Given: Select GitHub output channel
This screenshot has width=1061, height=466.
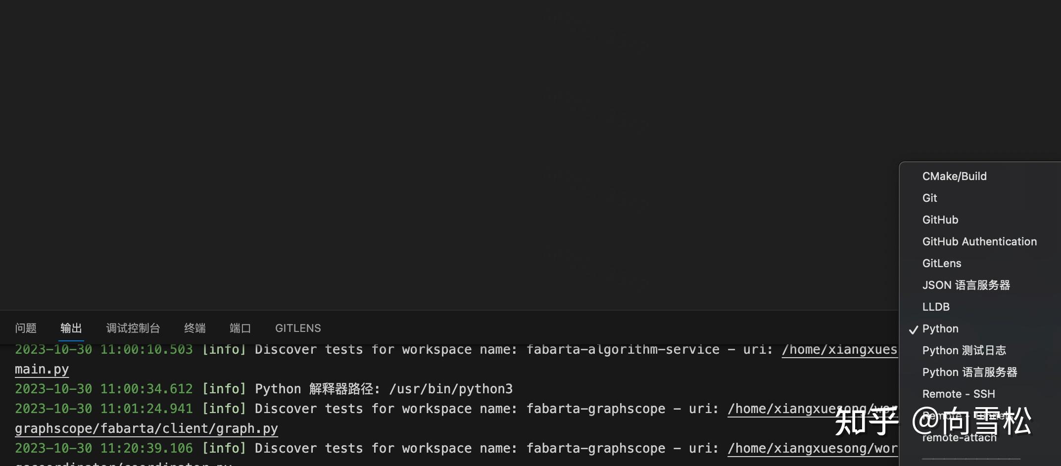Looking at the screenshot, I should (940, 220).
